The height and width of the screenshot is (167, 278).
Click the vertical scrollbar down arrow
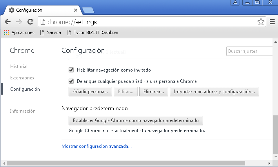click(x=276, y=157)
